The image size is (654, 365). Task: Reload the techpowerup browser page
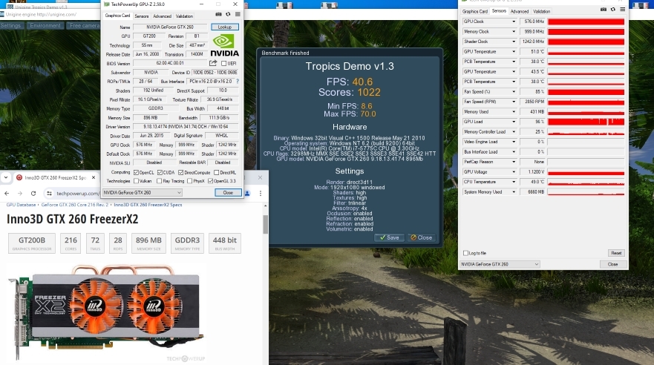(33, 194)
